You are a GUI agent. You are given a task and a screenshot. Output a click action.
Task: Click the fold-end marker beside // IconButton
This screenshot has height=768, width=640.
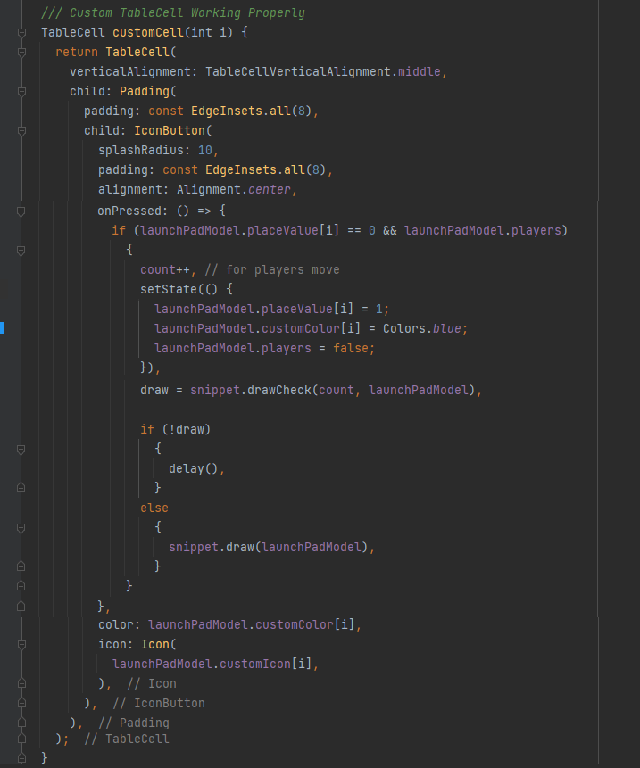click(22, 703)
